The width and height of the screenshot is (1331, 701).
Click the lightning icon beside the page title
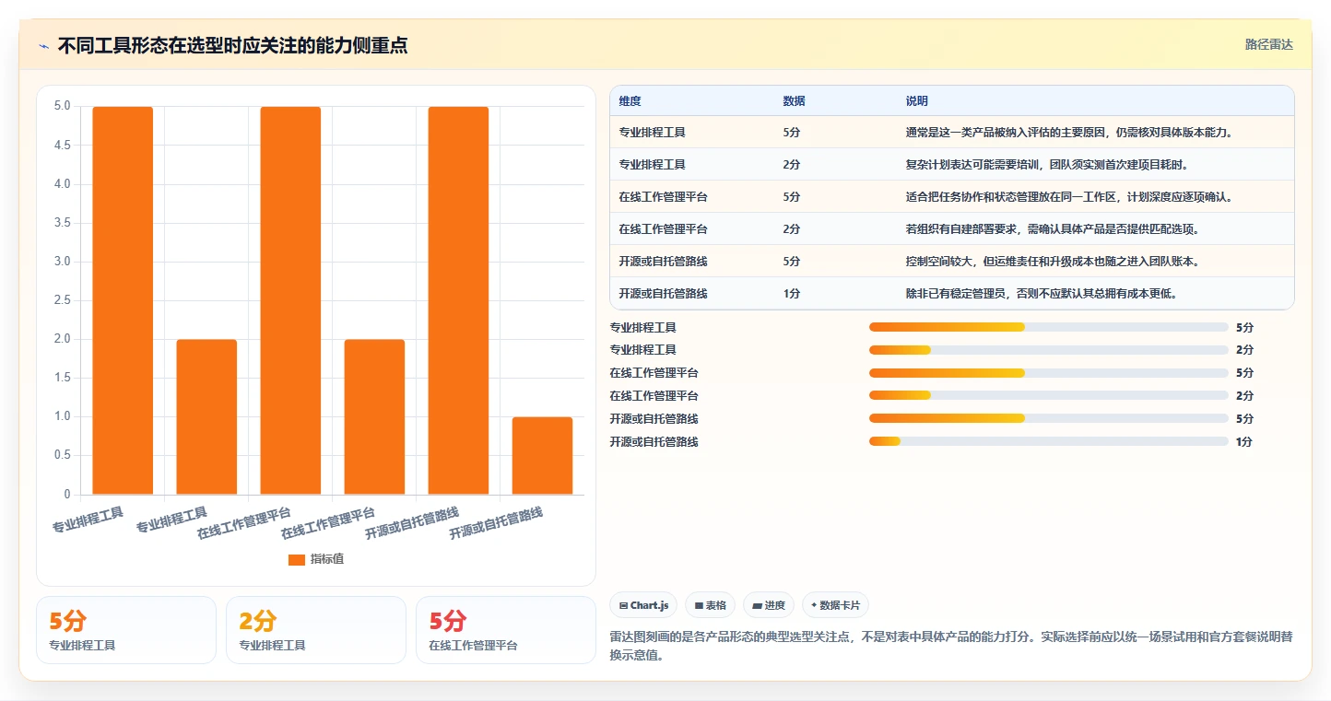click(x=43, y=46)
